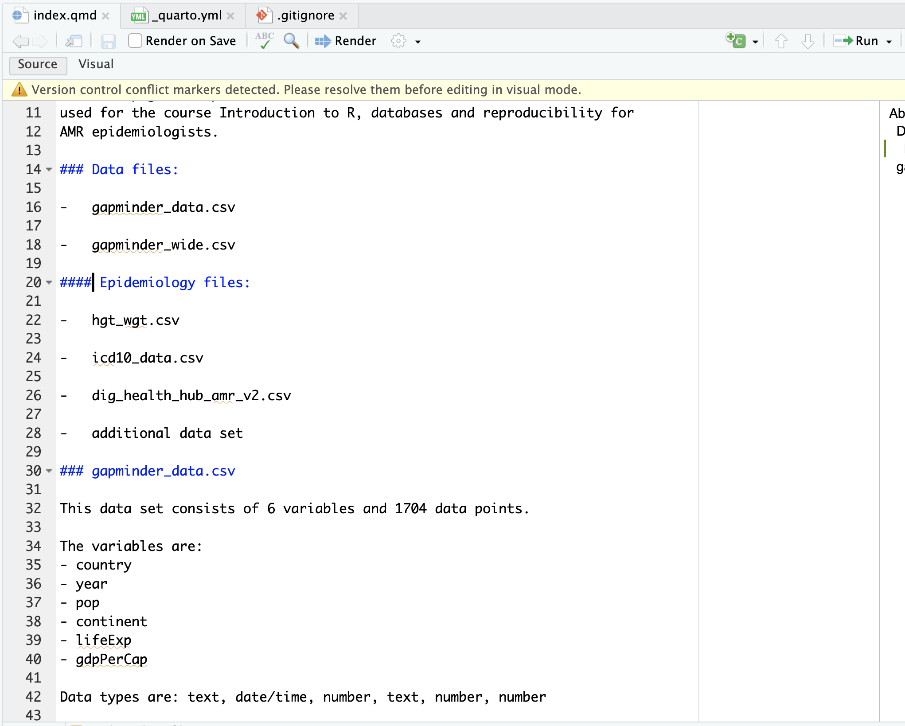Collapse the gapminder_data.csv heading fold
Image resolution: width=905 pixels, height=726 pixels.
coord(49,471)
